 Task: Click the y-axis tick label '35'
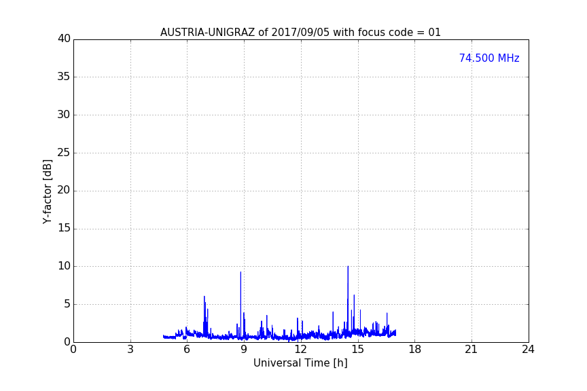point(64,77)
